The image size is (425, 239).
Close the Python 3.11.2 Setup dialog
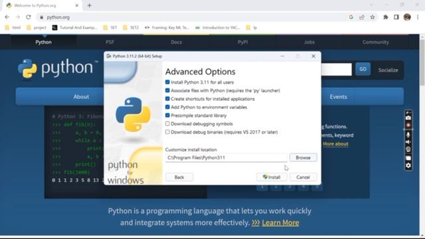click(313, 56)
